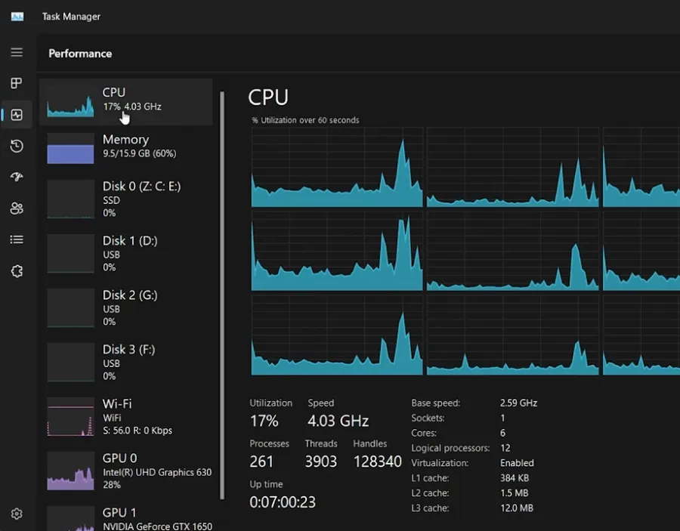Click the Task Manager title bar icon
Screen dimensions: 680x531
pyautogui.click(x=17, y=17)
